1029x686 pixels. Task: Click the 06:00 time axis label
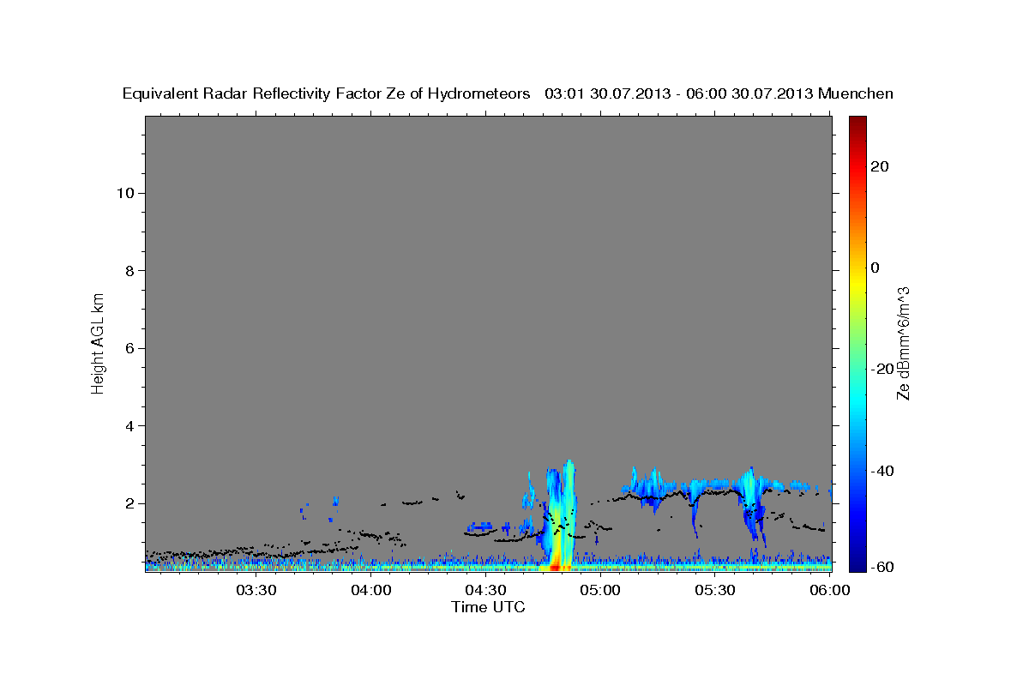coord(829,590)
